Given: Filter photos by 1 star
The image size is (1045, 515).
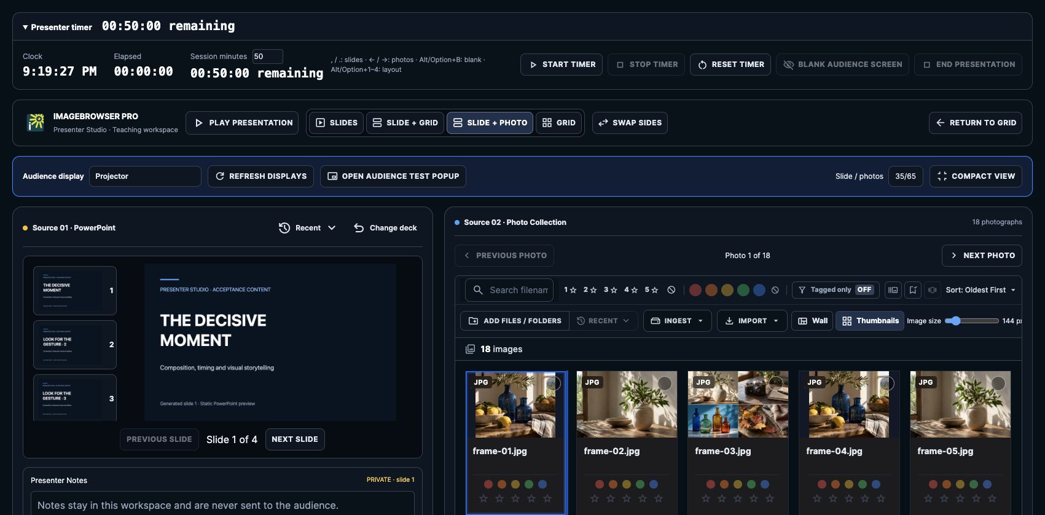Looking at the screenshot, I should tap(570, 290).
